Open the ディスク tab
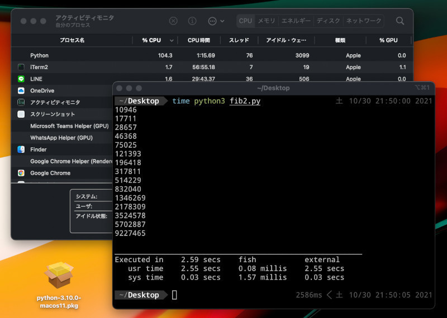Image resolution: width=447 pixels, height=318 pixels. [328, 21]
